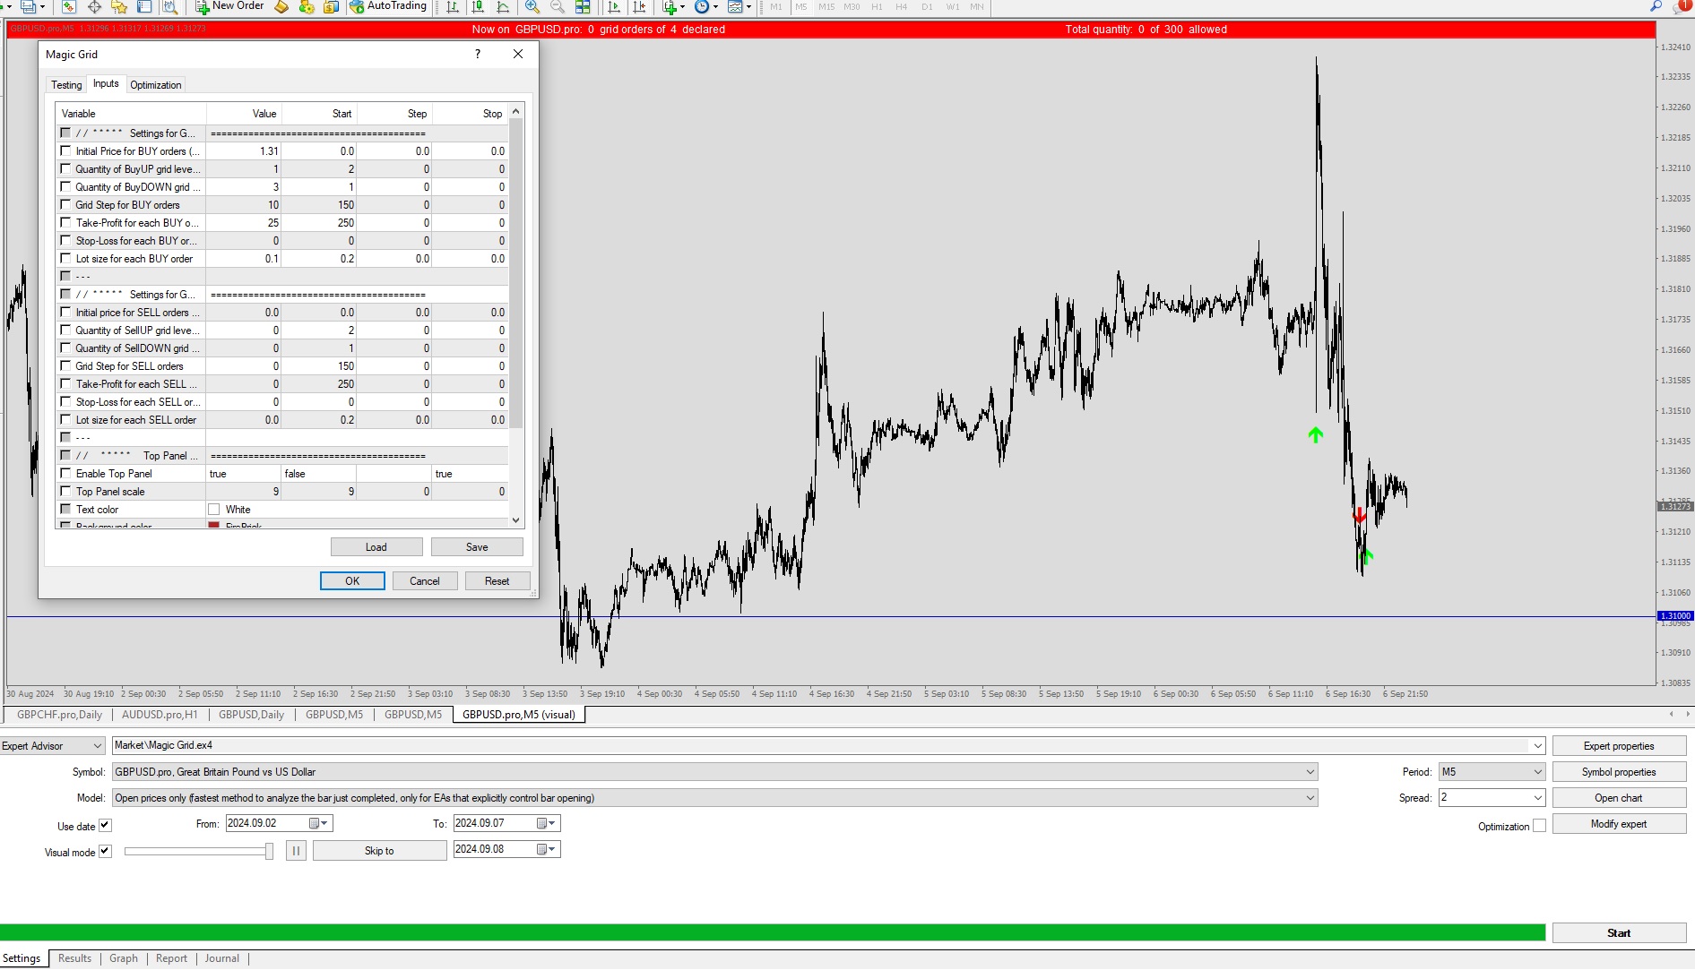Image resolution: width=1695 pixels, height=970 pixels.
Task: Select the M15 timeframe
Action: 826,6
